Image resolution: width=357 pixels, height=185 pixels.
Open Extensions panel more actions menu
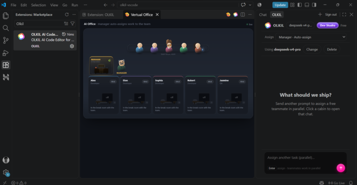[74, 14]
